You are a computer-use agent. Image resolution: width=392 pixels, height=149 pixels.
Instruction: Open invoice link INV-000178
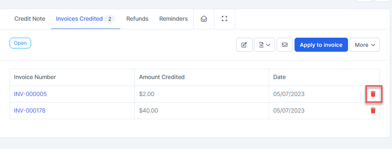tap(29, 111)
